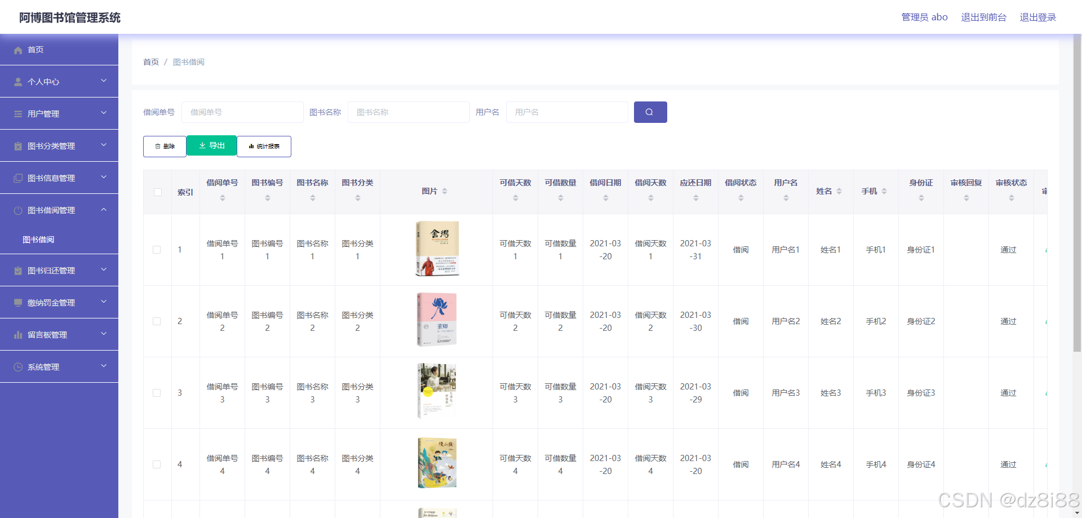
Task: Open 缴纳罚金管理 in the sidebar
Action: click(59, 302)
